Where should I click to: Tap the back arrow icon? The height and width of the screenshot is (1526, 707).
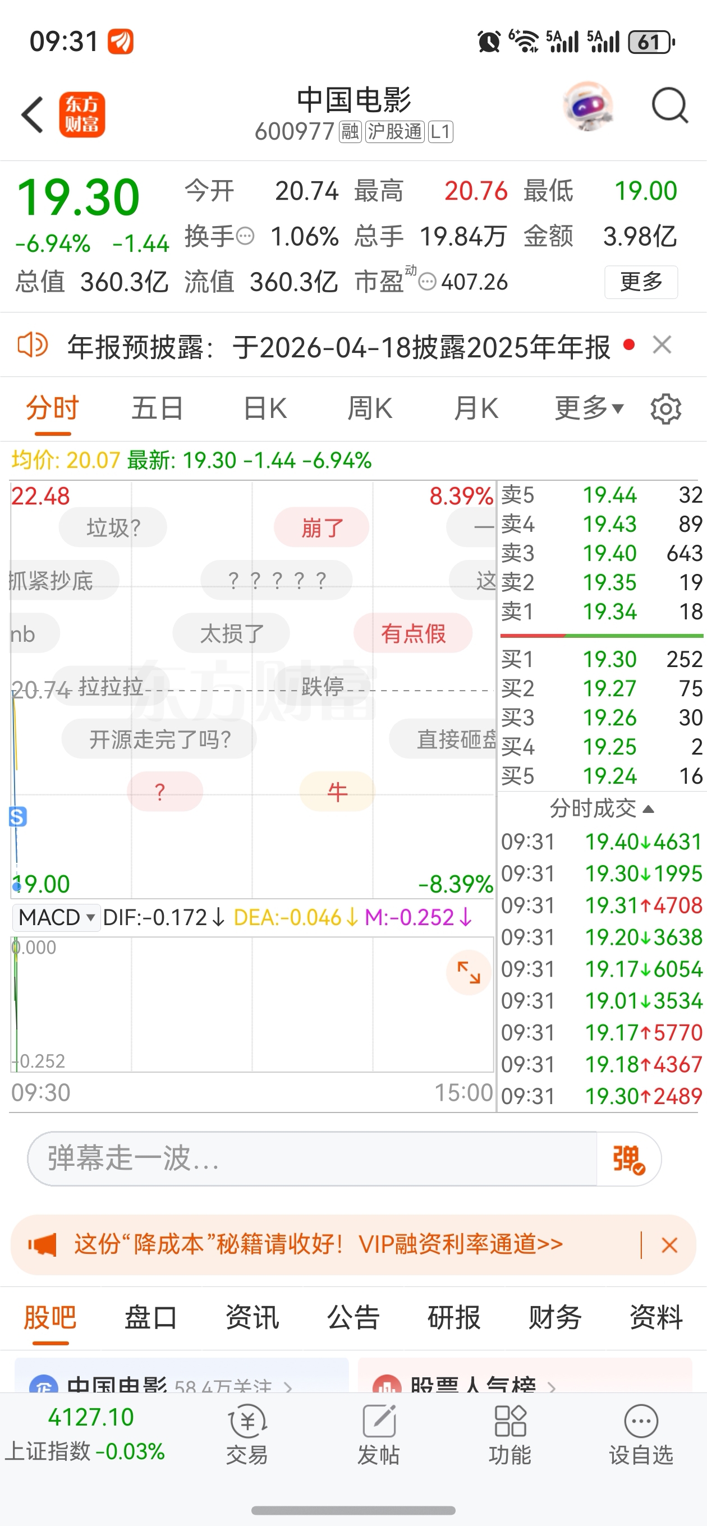coord(33,114)
